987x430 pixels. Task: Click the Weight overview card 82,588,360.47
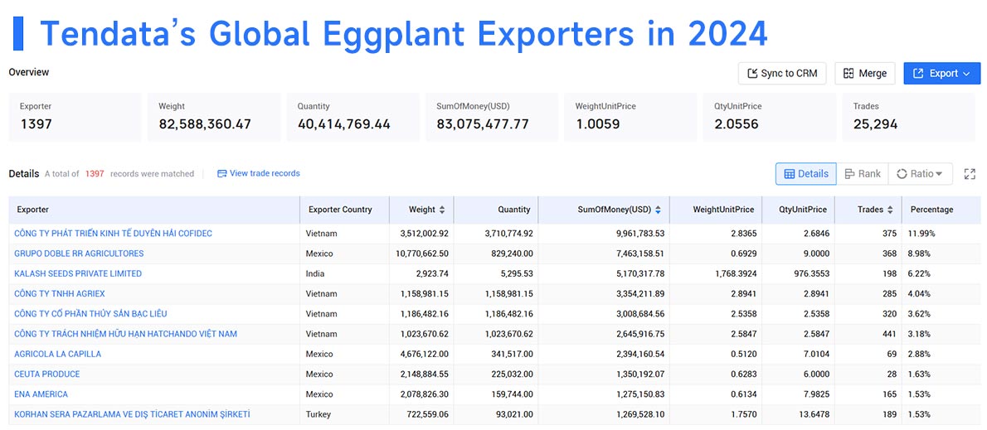(214, 117)
